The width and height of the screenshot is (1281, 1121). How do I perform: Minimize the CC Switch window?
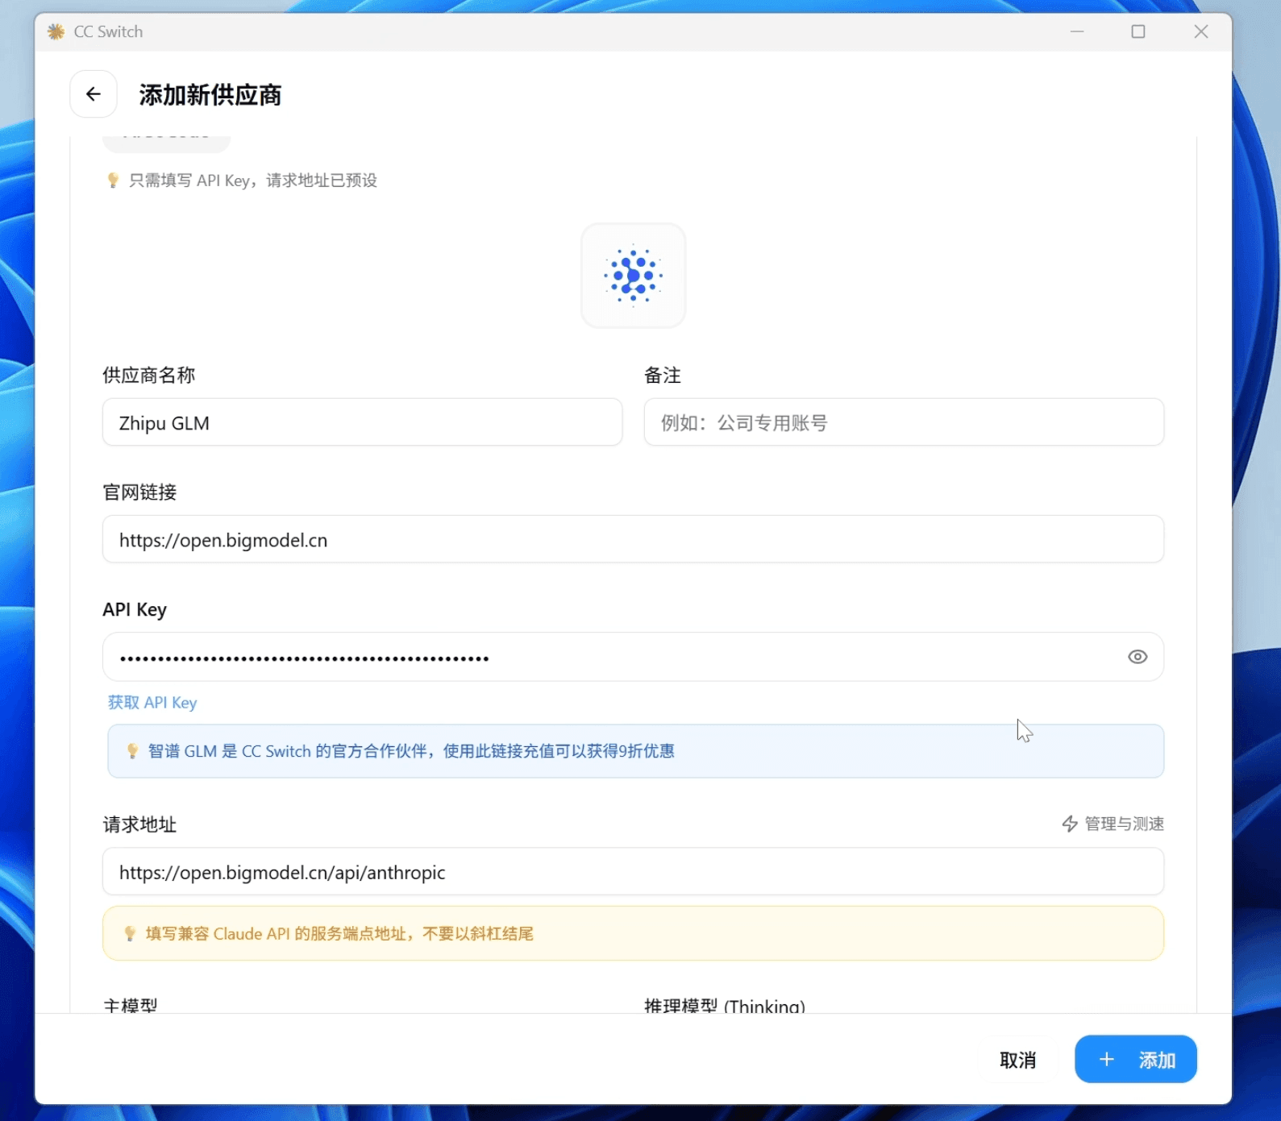[x=1076, y=31]
